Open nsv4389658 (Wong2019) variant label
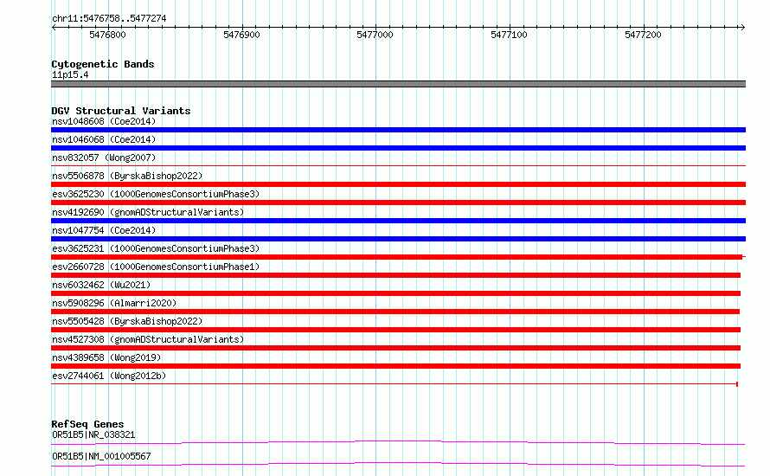Viewport: 770px width, 476px height. pos(106,357)
